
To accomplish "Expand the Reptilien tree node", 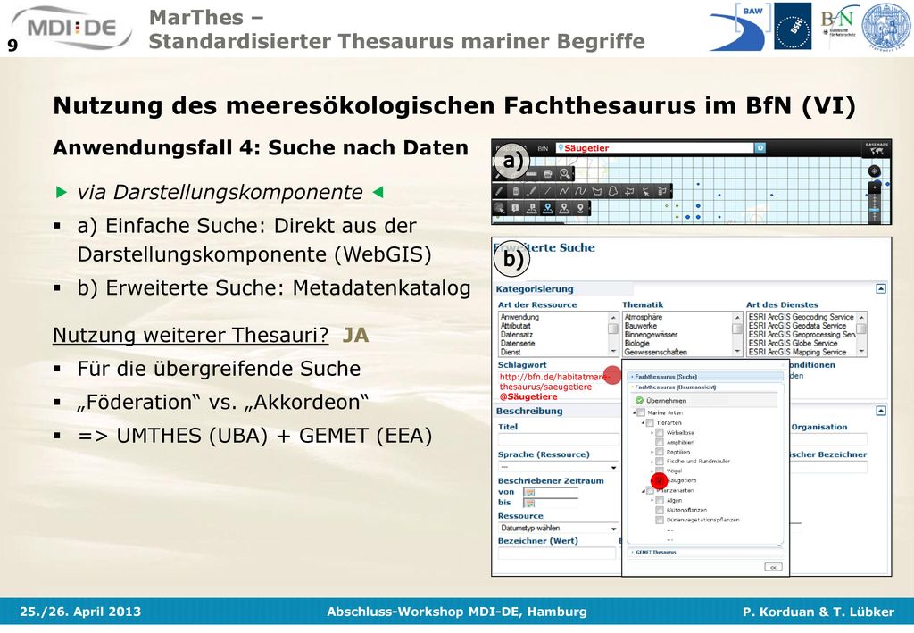I will click(652, 452).
